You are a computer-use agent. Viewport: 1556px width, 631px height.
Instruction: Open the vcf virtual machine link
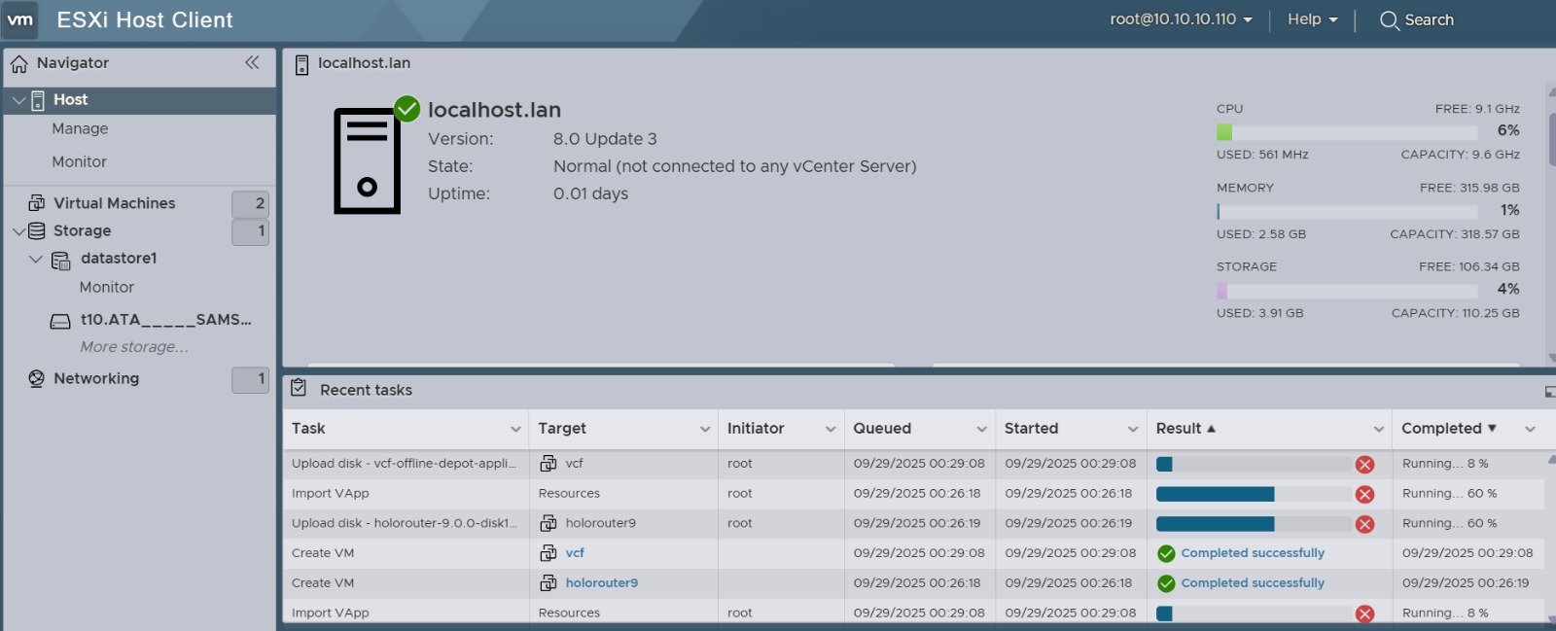tap(575, 553)
